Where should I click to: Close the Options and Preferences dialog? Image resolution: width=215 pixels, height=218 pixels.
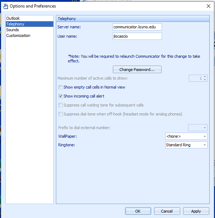click(209, 6)
